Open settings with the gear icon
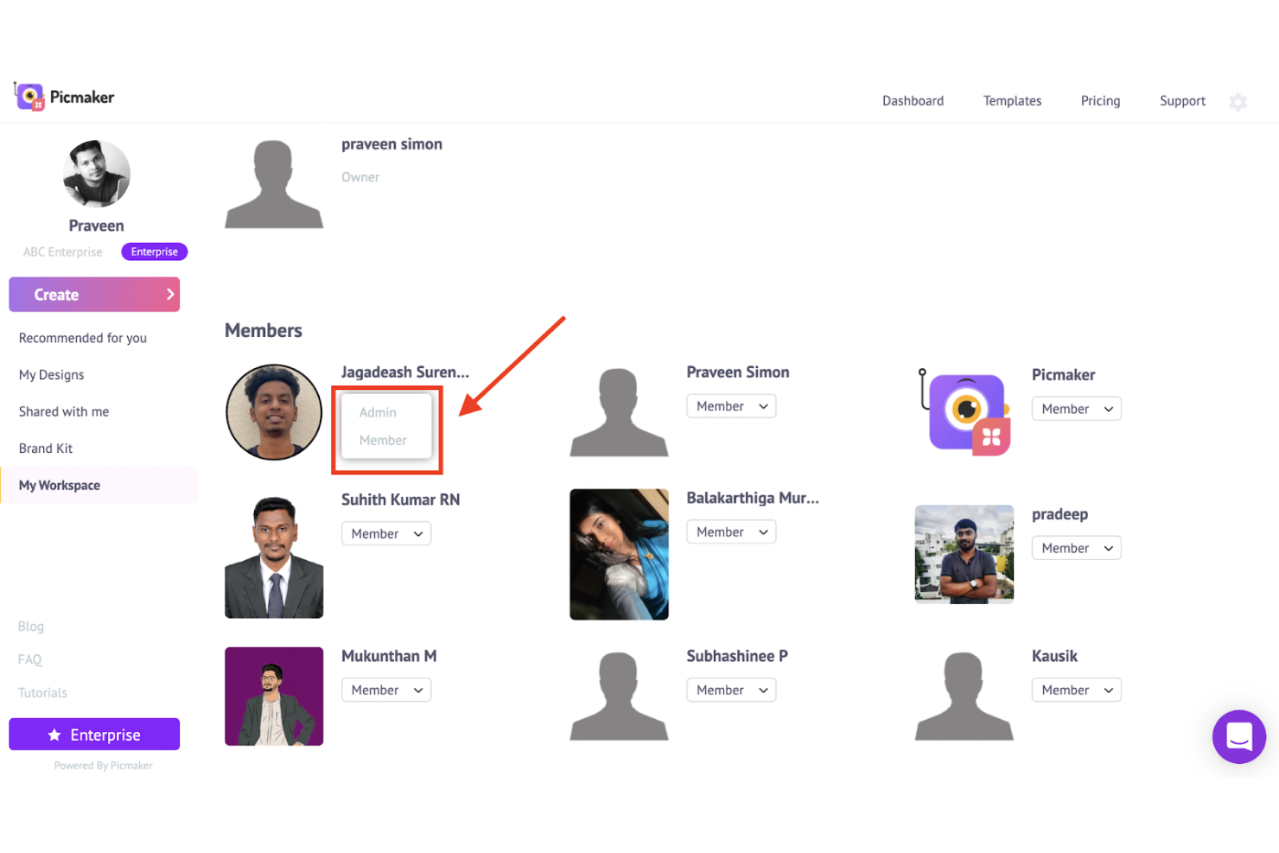This screenshot has width=1279, height=853. 1238,101
